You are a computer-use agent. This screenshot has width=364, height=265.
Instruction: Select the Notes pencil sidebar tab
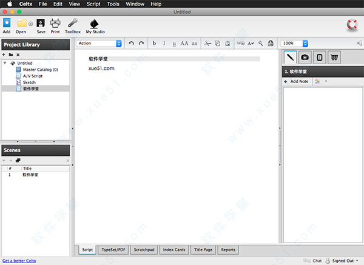(290, 58)
